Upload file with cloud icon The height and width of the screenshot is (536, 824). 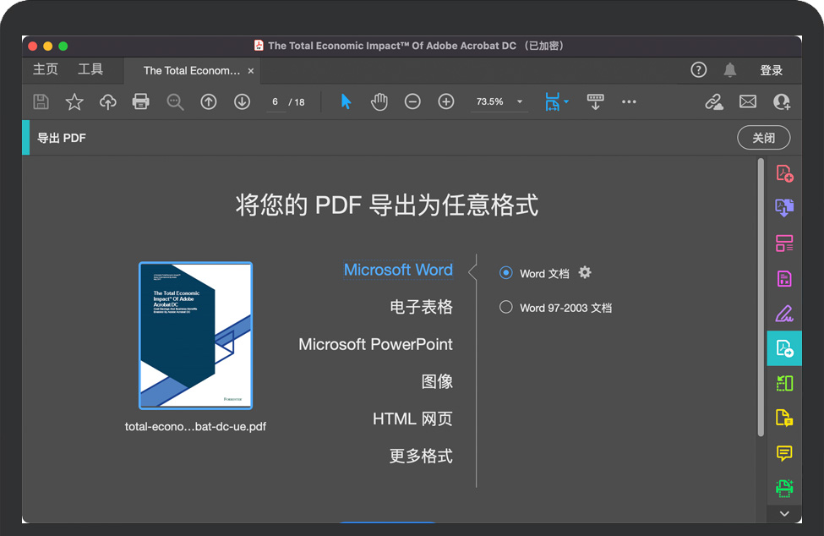click(108, 101)
